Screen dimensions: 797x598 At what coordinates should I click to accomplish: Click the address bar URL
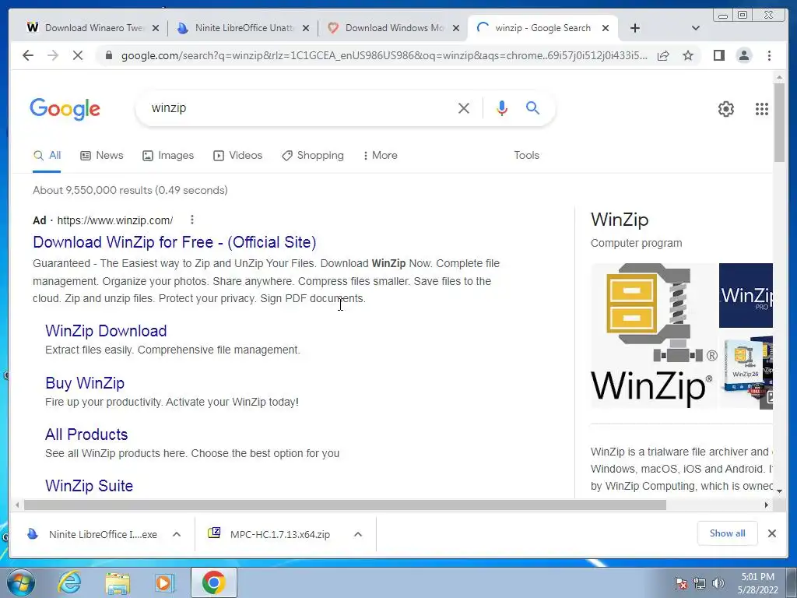[x=384, y=55]
